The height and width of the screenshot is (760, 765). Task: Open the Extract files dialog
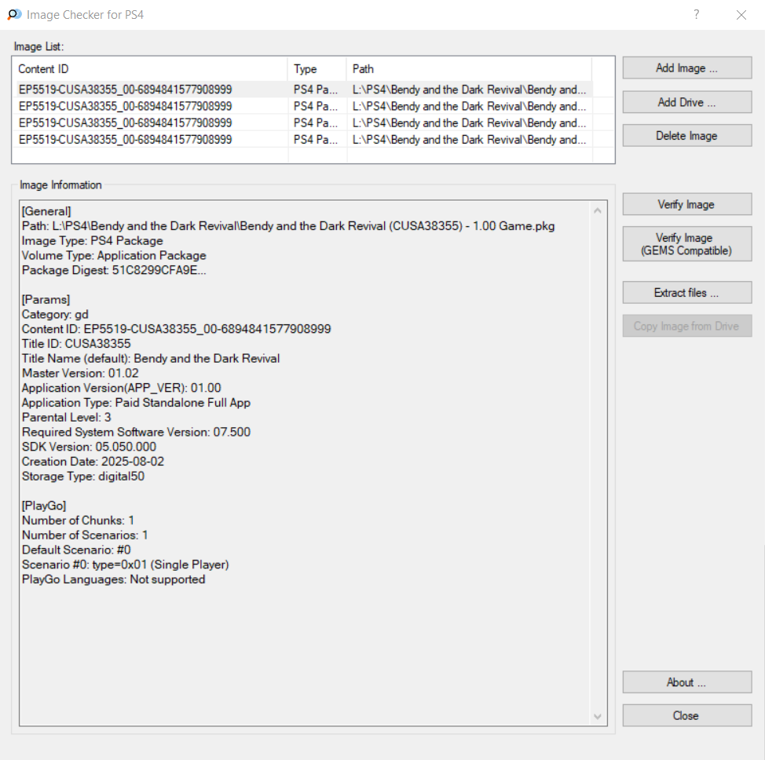(x=686, y=293)
